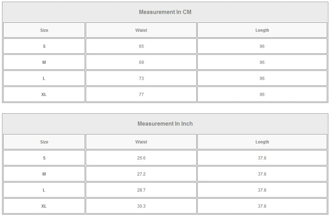The height and width of the screenshot is (216, 330).
Task: Click the Measurement In CM header
Action: (165, 12)
